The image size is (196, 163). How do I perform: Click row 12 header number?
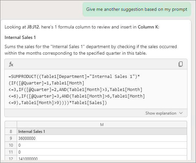(x=11, y=158)
